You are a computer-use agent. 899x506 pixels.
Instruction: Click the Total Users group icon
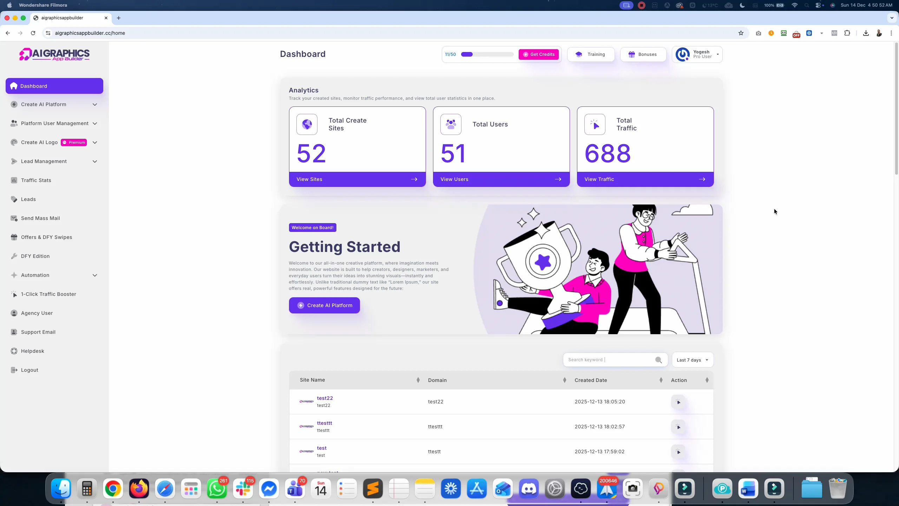451,124
